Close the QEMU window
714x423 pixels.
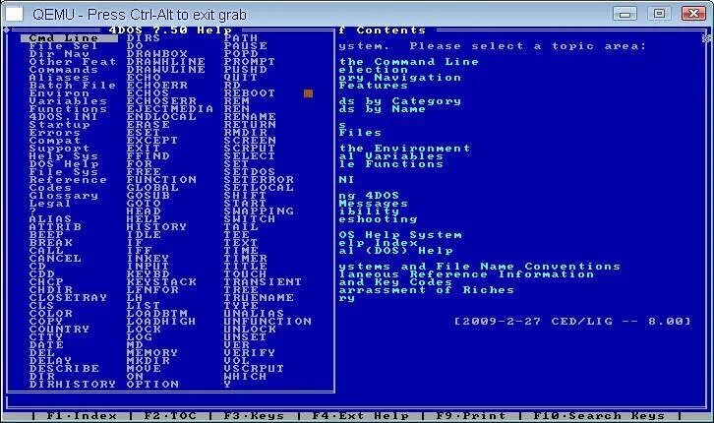coord(693,14)
